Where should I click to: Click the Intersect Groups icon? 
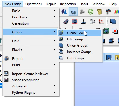[61, 52]
